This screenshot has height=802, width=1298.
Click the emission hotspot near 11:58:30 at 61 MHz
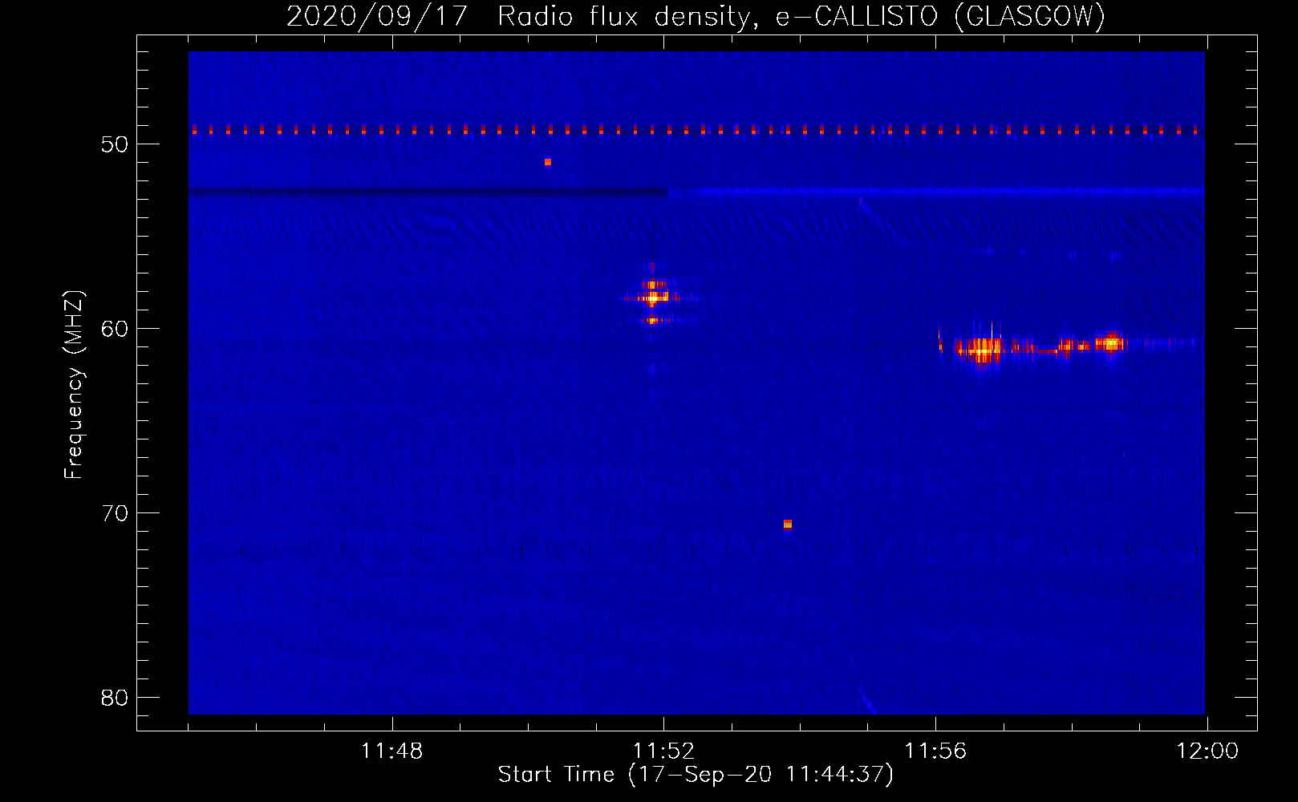(1111, 343)
